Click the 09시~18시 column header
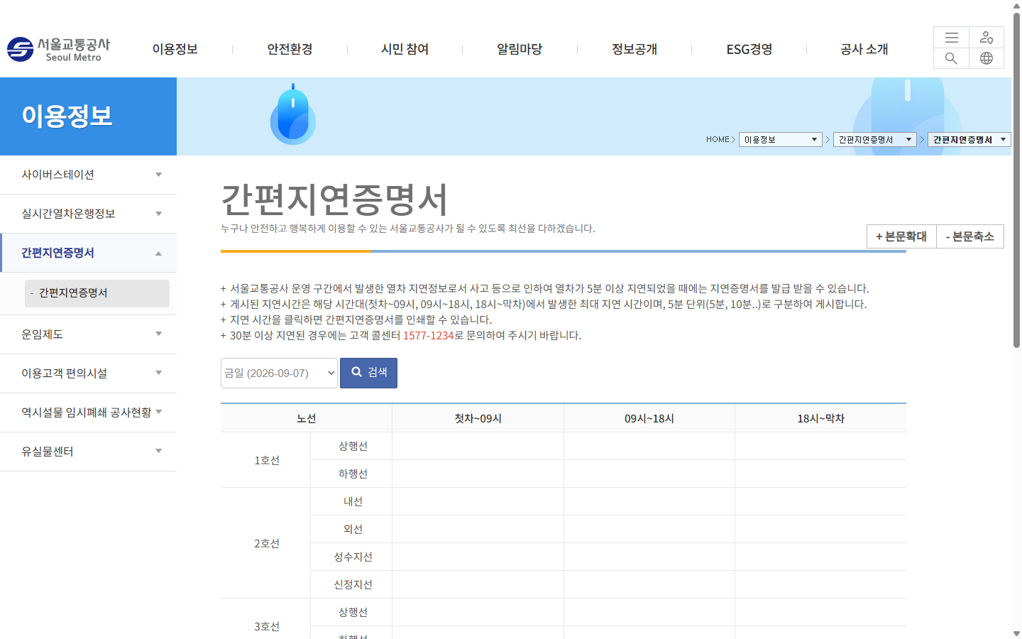 649,418
